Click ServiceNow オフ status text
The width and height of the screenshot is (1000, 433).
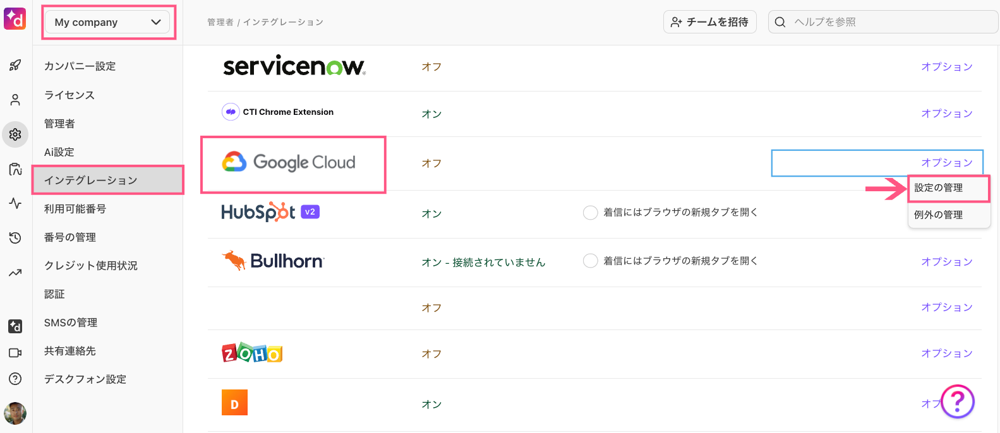tap(431, 67)
